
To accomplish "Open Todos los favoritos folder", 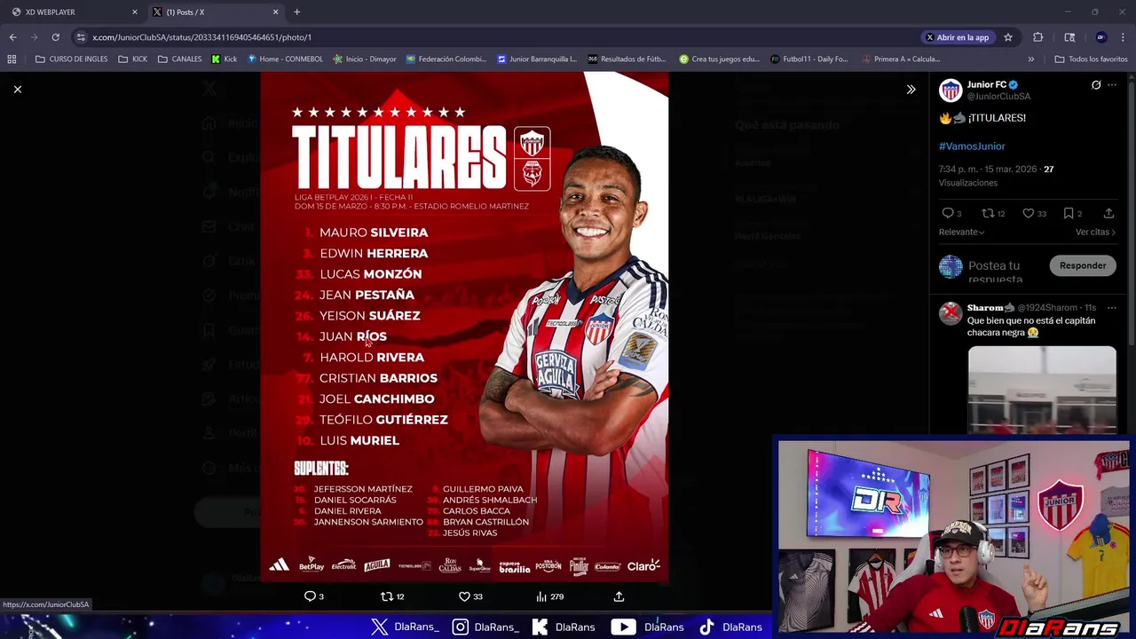I will 1091,59.
